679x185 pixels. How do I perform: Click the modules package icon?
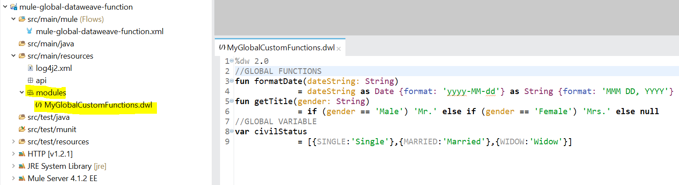[x=30, y=93]
